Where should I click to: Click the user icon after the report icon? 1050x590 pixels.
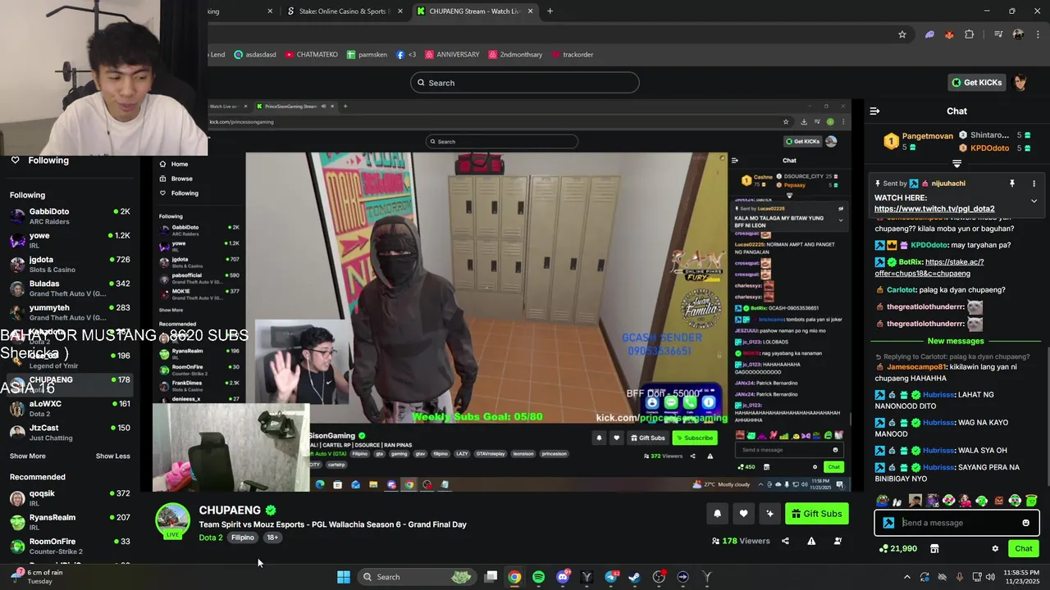point(838,541)
